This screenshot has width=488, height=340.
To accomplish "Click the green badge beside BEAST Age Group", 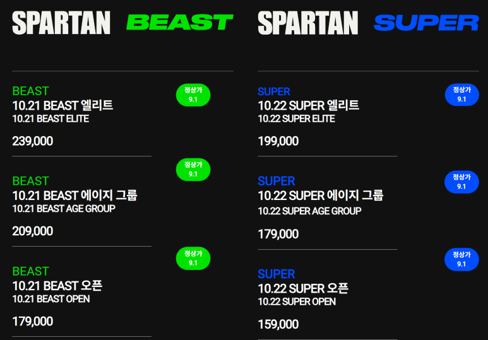I will (x=193, y=170).
